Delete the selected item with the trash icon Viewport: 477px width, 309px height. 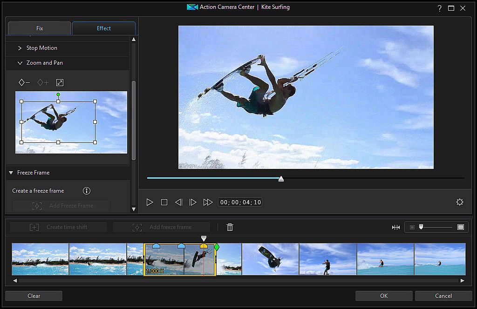tap(230, 227)
